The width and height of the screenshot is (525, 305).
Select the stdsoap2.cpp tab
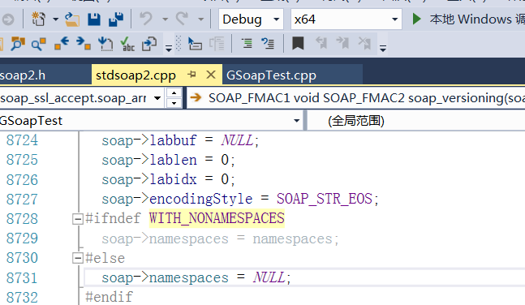(x=136, y=75)
